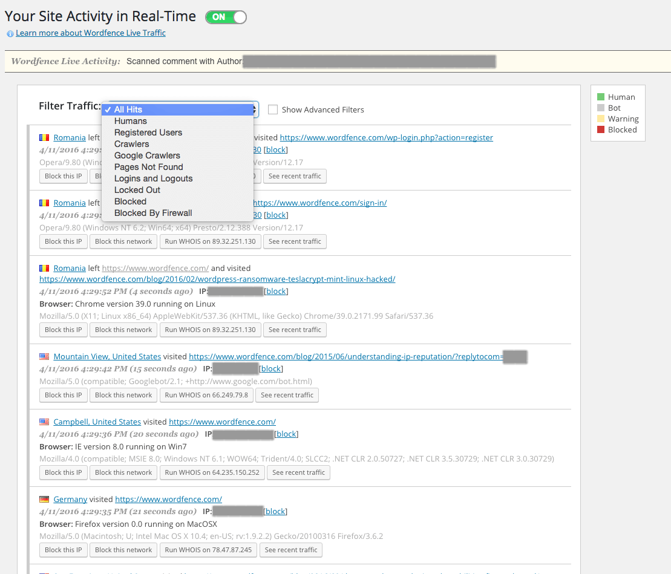This screenshot has height=574, width=671.
Task: Choose Pages Not Found from the menu
Action: (148, 167)
